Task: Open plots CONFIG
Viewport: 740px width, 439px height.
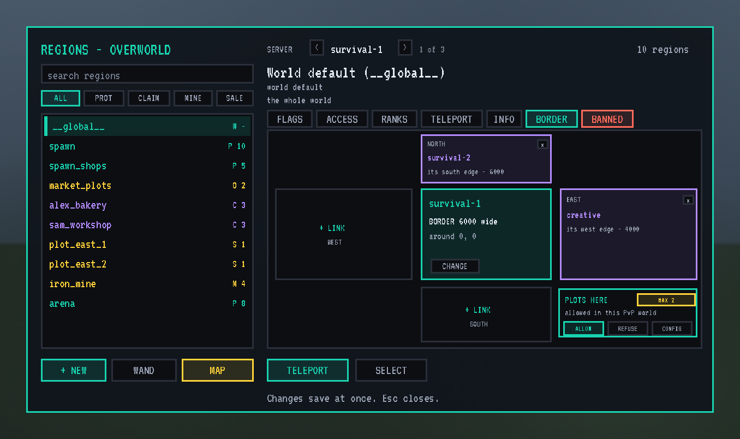Action: pyautogui.click(x=672, y=329)
